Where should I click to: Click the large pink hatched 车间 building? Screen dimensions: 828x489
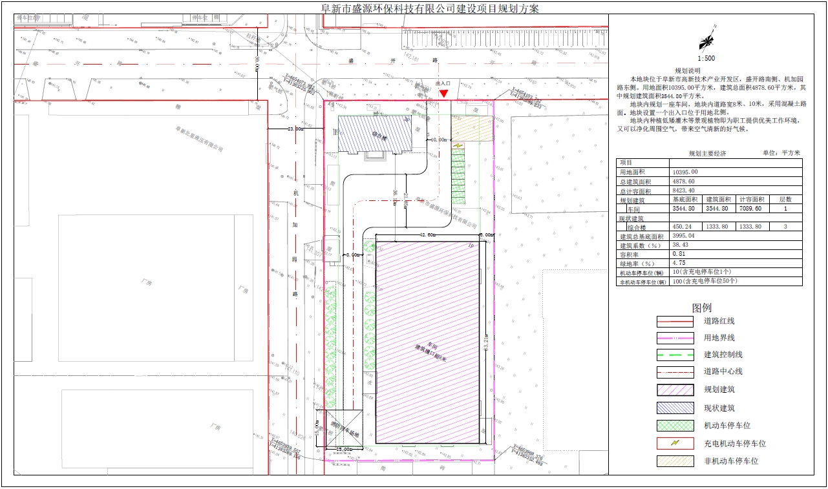tap(428, 342)
